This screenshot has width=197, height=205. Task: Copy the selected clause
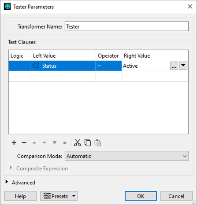[x=88, y=143]
